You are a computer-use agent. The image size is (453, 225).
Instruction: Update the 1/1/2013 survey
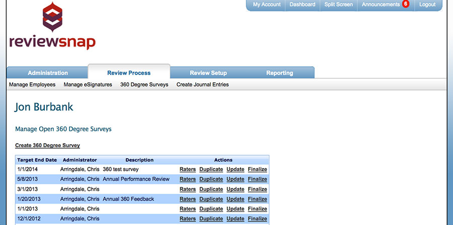tap(235, 209)
